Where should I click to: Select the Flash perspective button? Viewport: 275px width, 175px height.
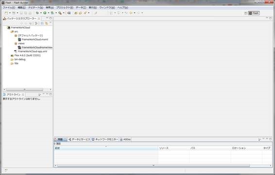pos(254,13)
